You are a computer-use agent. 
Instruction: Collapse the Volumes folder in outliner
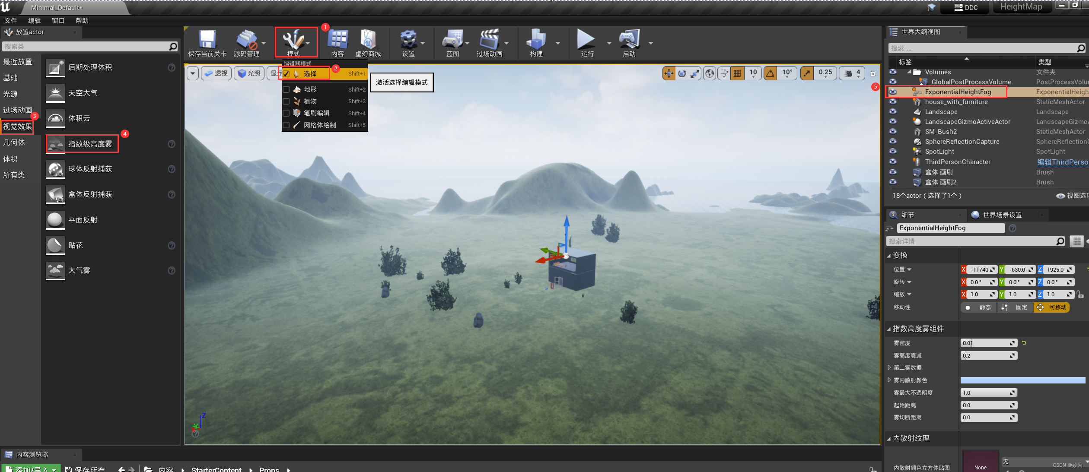pyautogui.click(x=909, y=72)
